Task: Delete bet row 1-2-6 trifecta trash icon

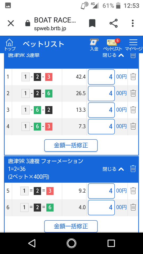Action: [x=133, y=93]
